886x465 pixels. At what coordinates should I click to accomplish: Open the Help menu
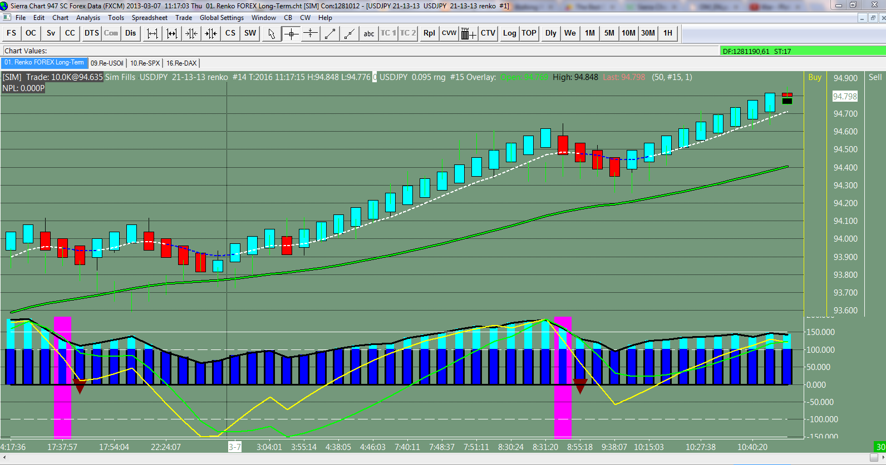click(x=326, y=18)
